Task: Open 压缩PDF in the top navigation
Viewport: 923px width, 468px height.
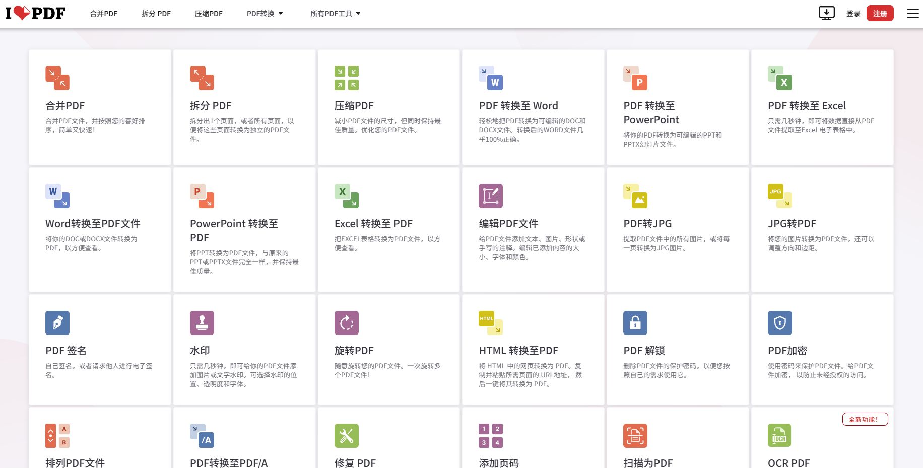Action: (209, 14)
